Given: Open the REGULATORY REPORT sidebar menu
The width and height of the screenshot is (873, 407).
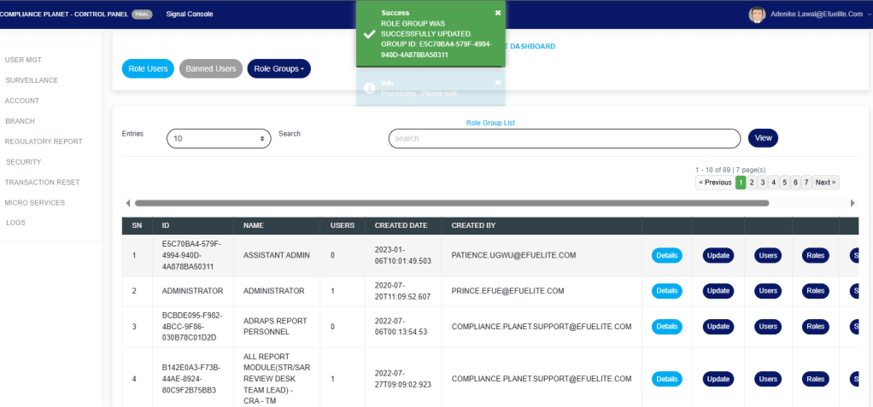Looking at the screenshot, I should 44,142.
